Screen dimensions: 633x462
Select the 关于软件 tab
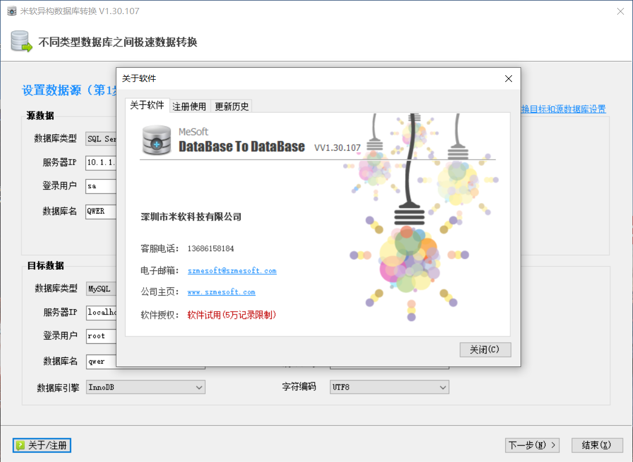147,105
